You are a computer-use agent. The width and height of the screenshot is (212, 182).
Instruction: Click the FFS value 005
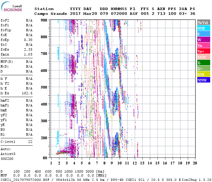tap(145, 14)
